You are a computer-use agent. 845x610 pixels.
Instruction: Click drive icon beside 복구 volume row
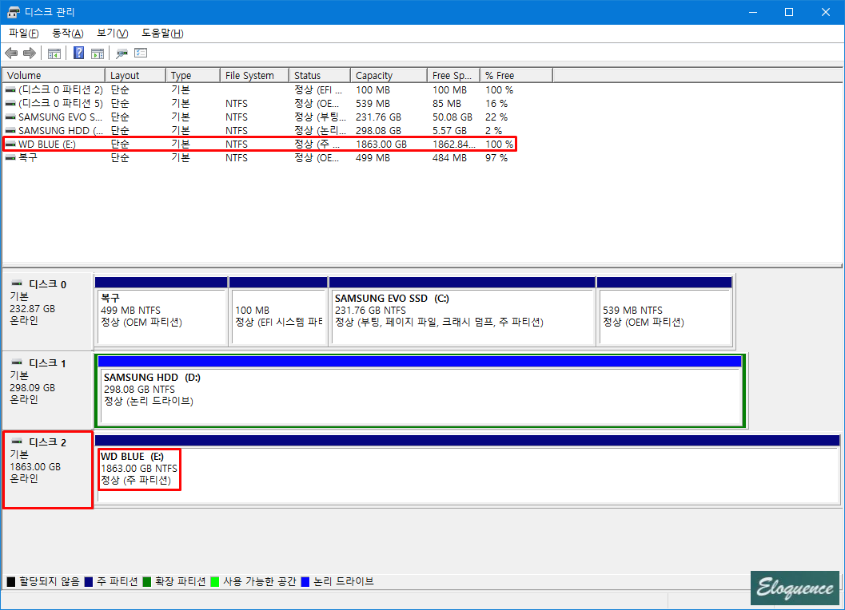10,158
